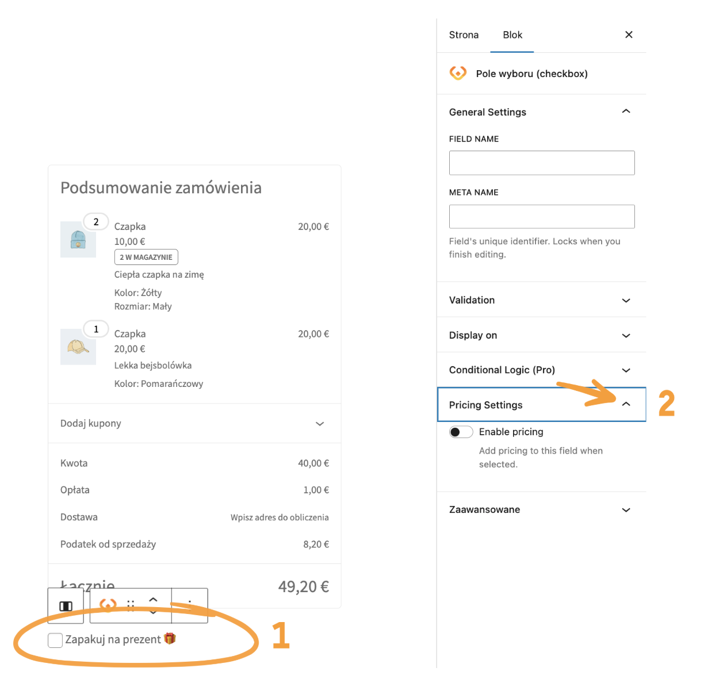704x683 pixels.
Task: Collapse the Pricing Settings section
Action: pos(626,404)
